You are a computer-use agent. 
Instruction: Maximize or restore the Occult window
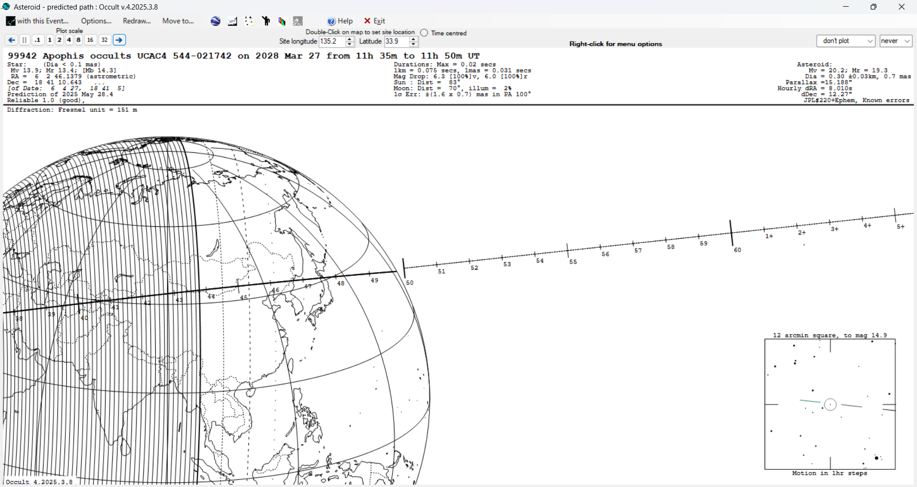(874, 7)
